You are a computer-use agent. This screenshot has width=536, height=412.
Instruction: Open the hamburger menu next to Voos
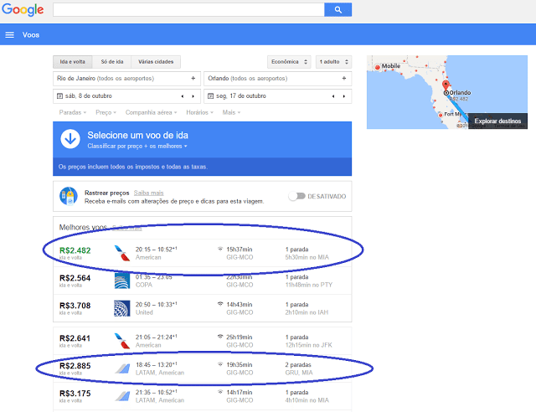pyautogui.click(x=9, y=35)
